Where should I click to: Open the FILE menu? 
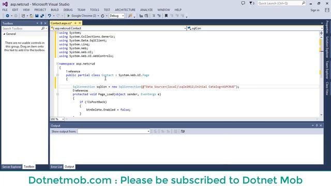click(5, 10)
